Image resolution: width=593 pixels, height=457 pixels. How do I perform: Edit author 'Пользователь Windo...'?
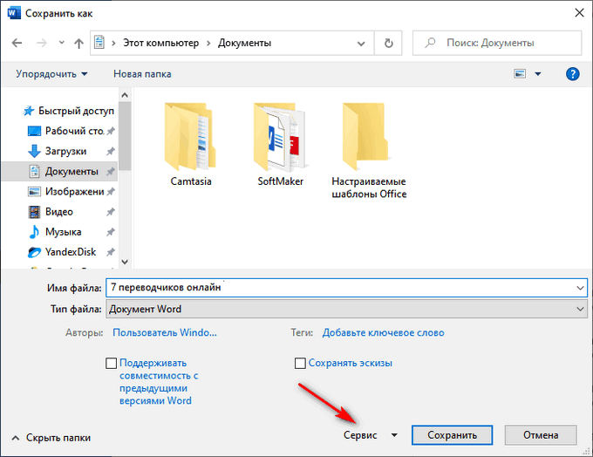point(165,332)
